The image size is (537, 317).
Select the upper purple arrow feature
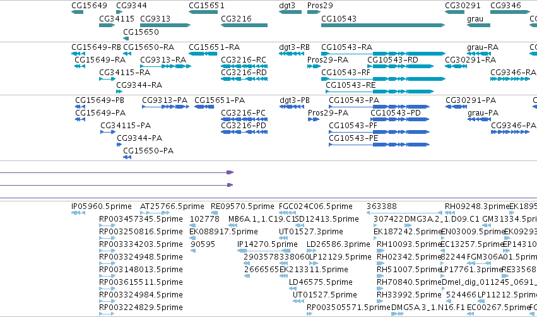(117, 172)
